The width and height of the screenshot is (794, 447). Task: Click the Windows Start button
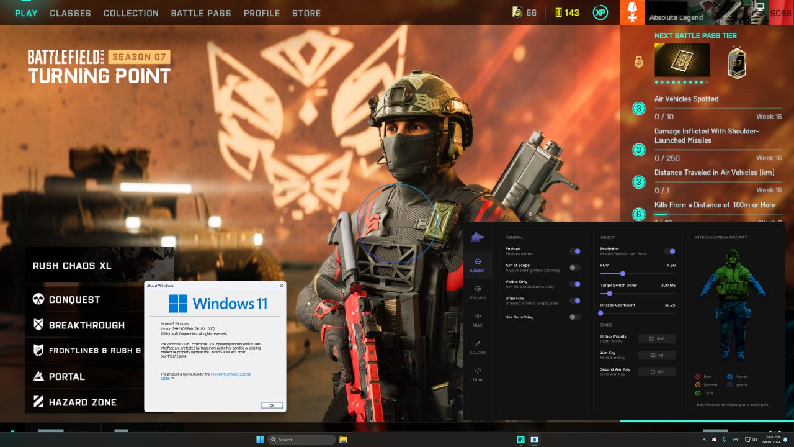[260, 440]
